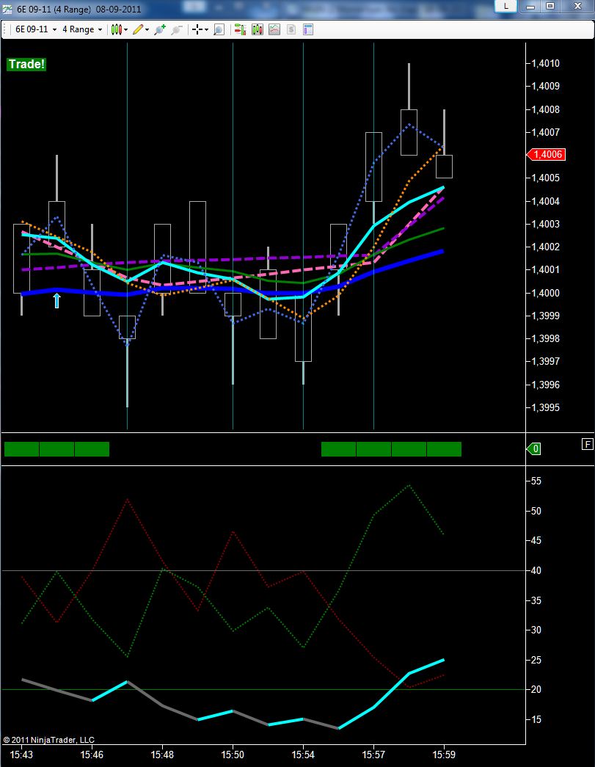Viewport: 595px width, 767px height.
Task: Click the 15:50 time axis label
Action: (233, 755)
